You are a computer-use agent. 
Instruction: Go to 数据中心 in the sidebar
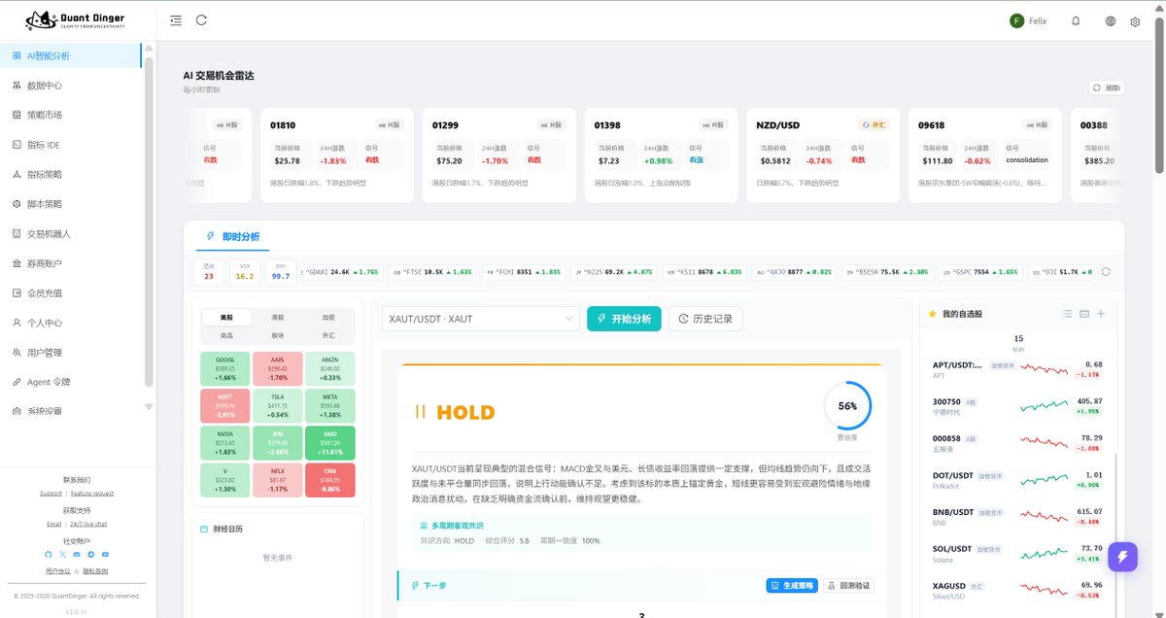[x=70, y=86]
